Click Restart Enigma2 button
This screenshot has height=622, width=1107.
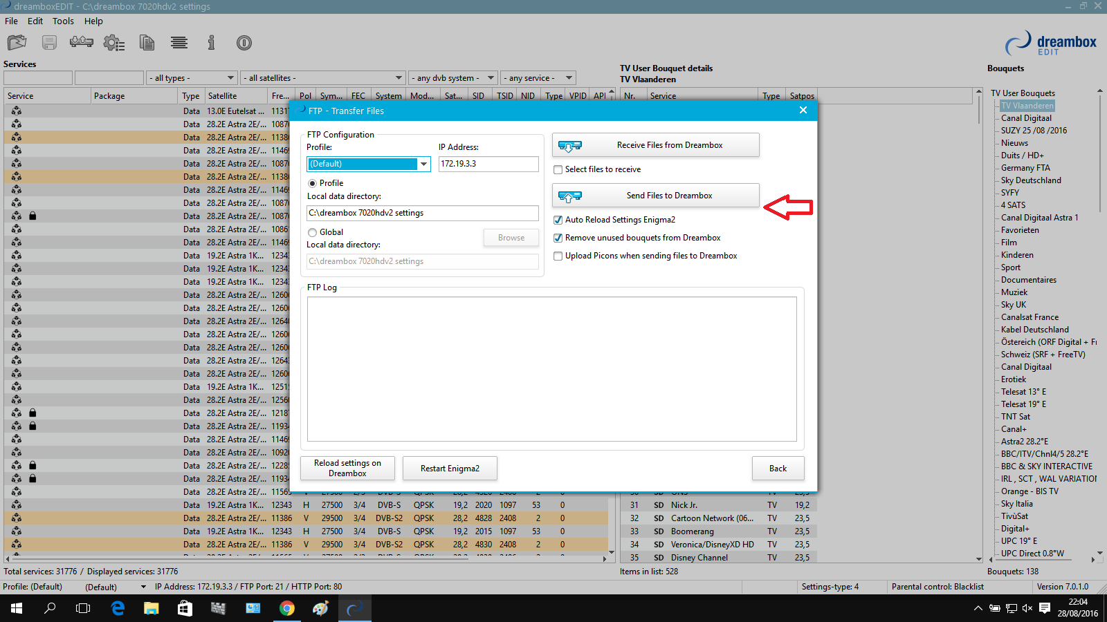coord(450,468)
